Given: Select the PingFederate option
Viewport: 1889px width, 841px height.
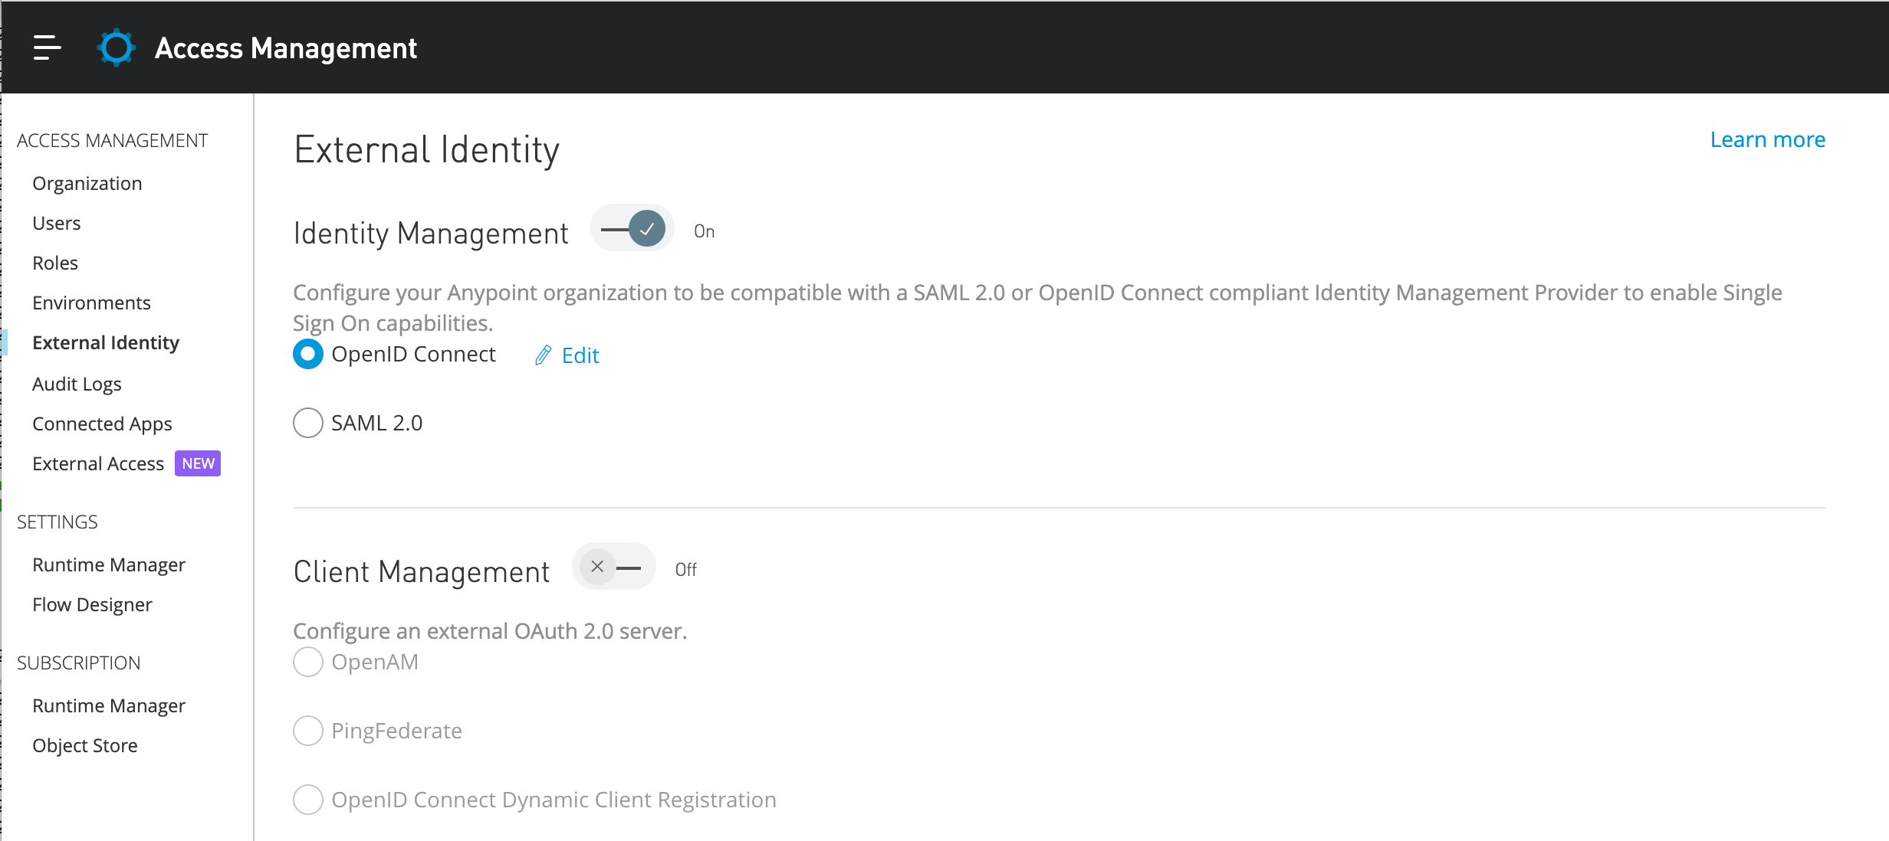Looking at the screenshot, I should tap(307, 730).
